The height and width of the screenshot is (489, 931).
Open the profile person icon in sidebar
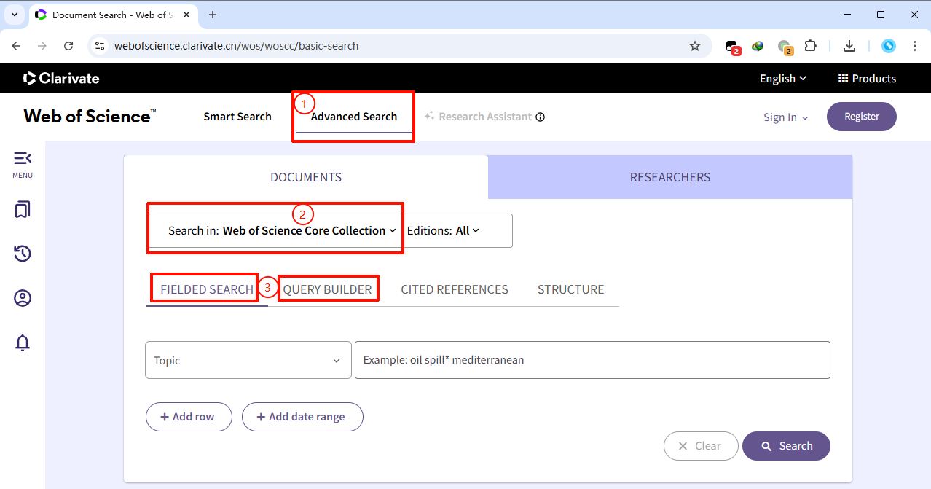coord(23,298)
